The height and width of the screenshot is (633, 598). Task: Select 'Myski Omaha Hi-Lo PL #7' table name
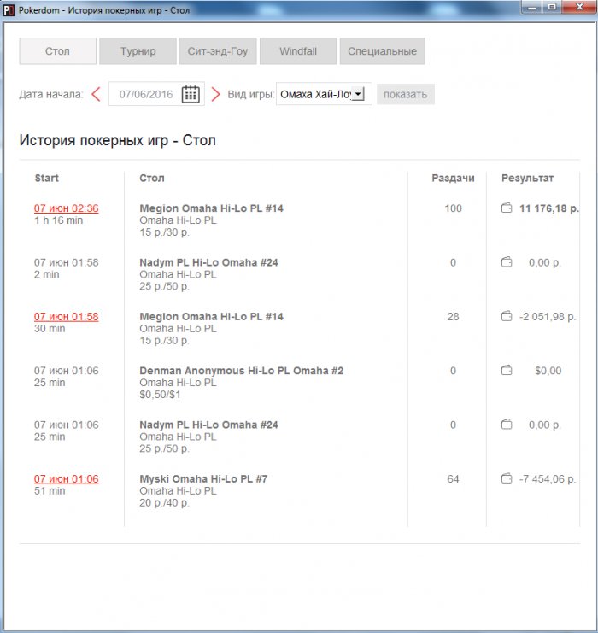203,478
